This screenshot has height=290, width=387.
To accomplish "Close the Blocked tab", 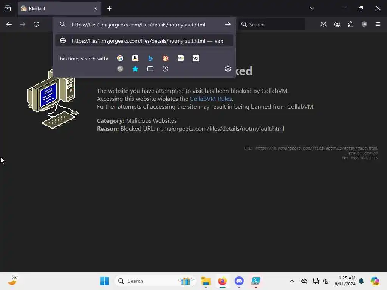I will click(95, 9).
